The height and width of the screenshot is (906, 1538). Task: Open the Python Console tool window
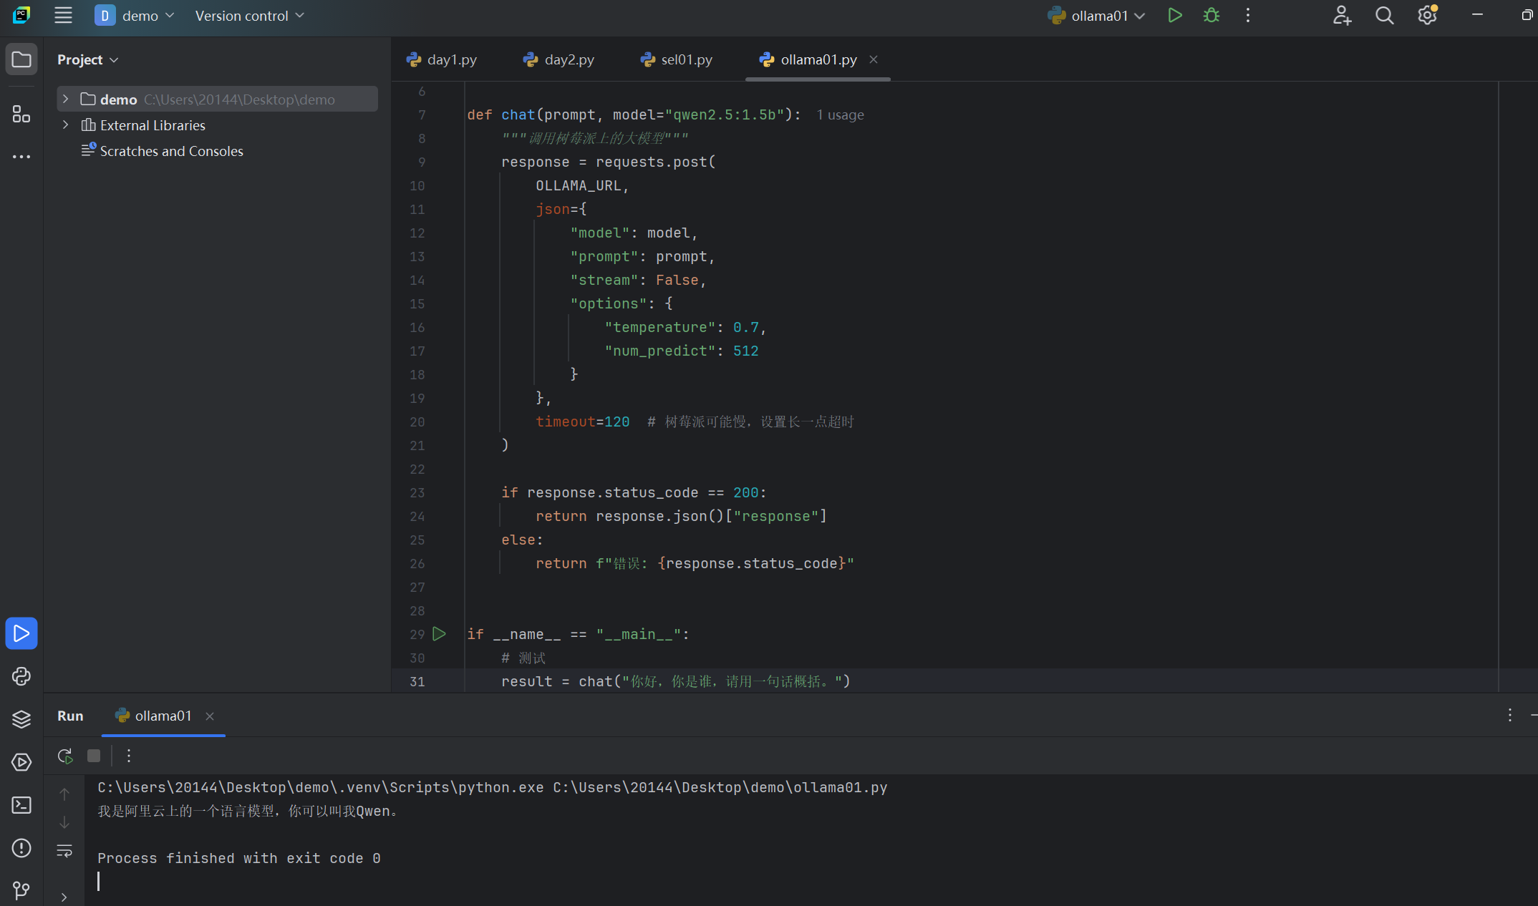click(21, 676)
